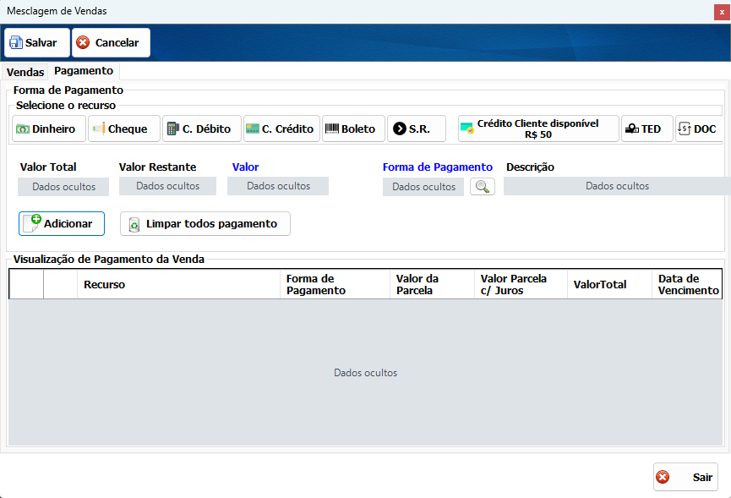Click the Forma de Pagamento column header
731x498 pixels.
coord(335,284)
